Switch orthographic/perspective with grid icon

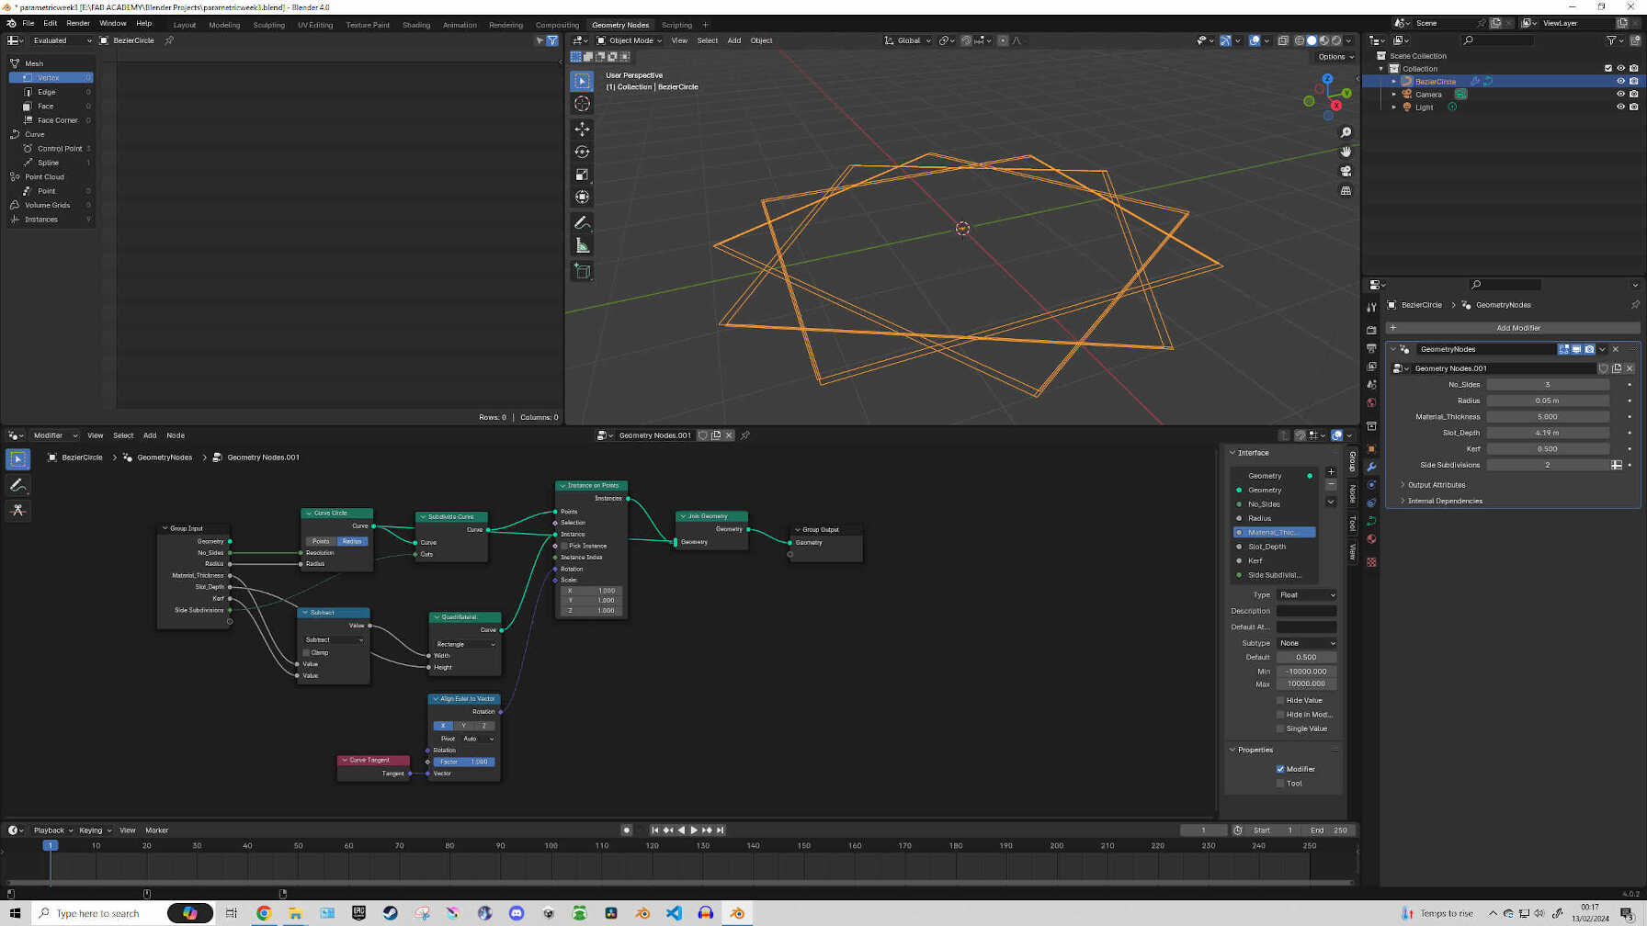tap(1346, 191)
